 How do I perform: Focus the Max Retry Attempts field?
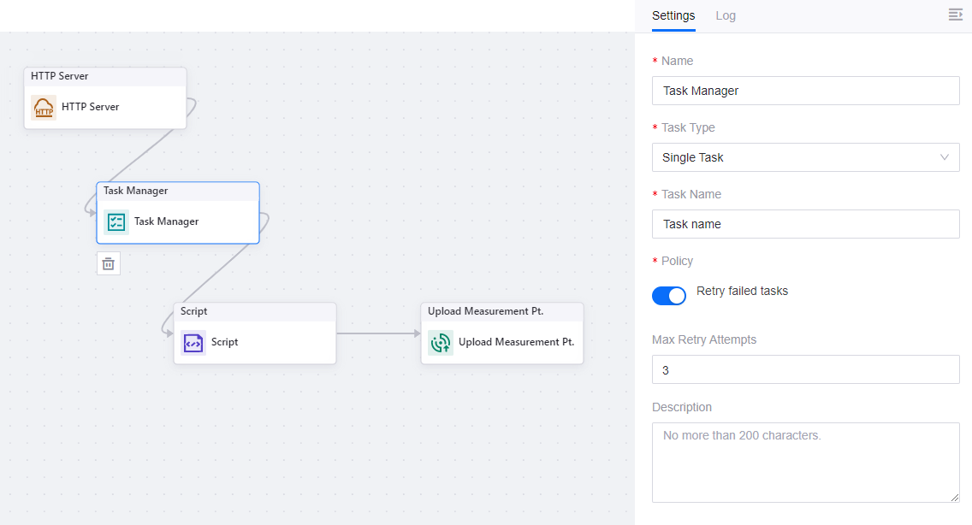tap(804, 370)
